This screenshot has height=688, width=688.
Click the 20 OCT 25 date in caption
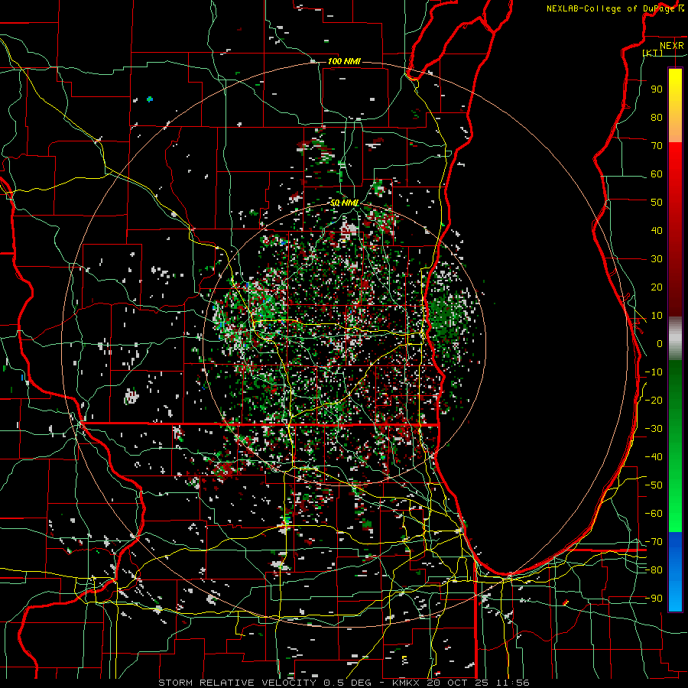457,683
